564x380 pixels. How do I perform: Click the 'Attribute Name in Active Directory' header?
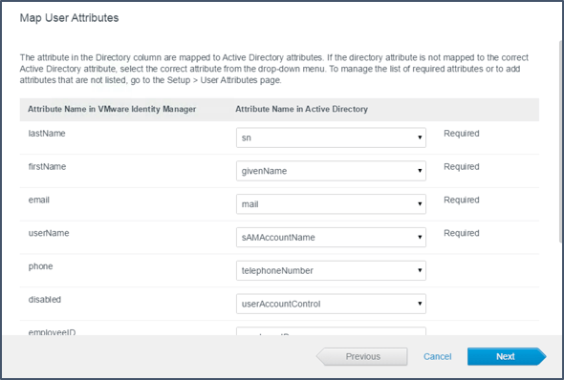click(x=301, y=109)
